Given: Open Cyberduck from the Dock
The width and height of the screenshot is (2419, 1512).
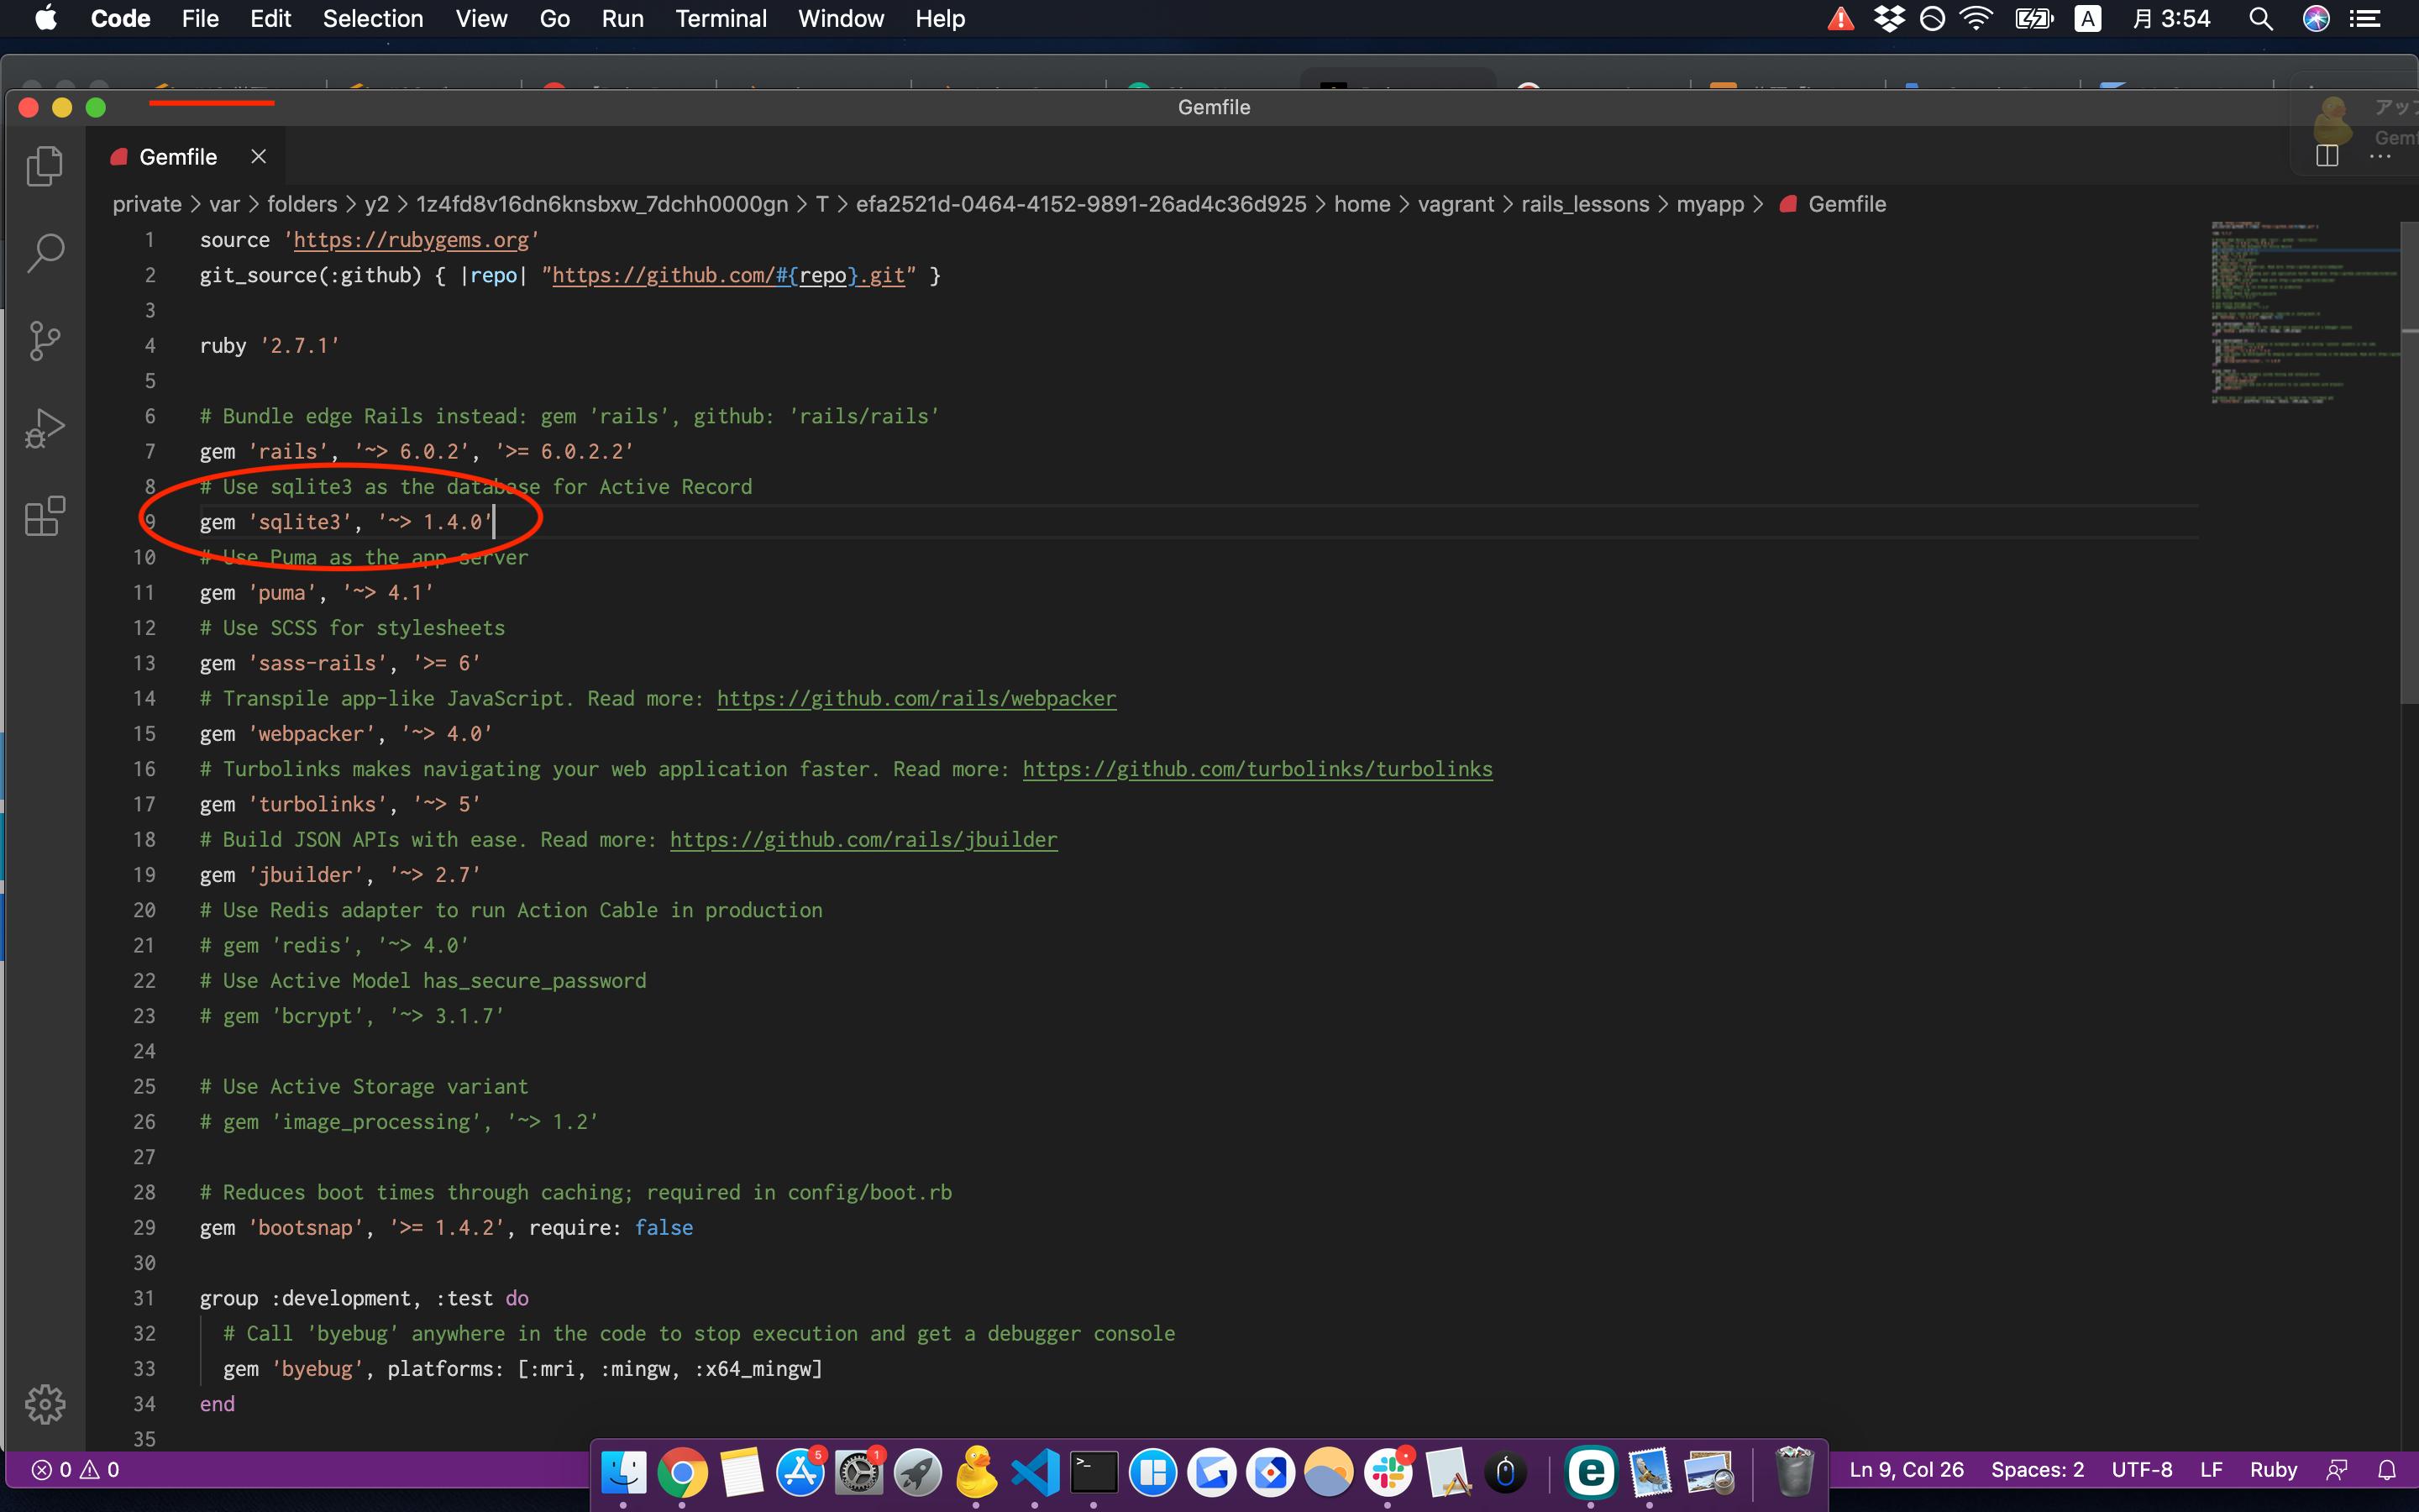Looking at the screenshot, I should pyautogui.click(x=976, y=1472).
